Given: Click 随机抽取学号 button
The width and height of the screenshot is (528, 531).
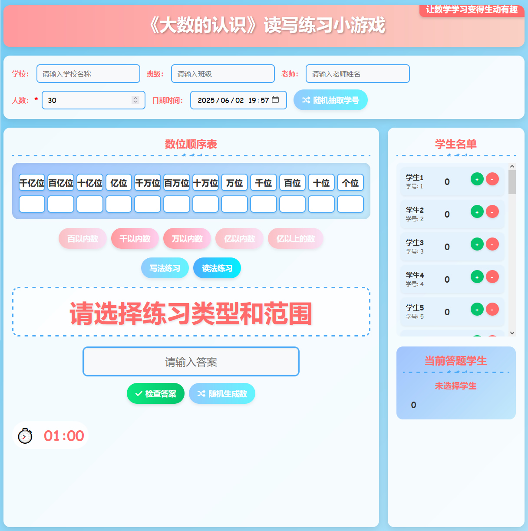Looking at the screenshot, I should (330, 100).
